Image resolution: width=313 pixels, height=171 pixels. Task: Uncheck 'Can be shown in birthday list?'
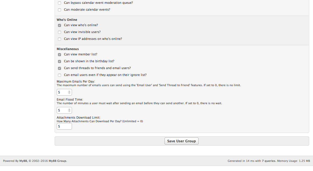coord(59,61)
